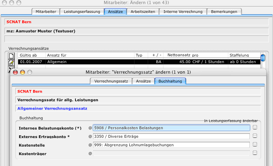This screenshot has width=273, height=166.
Task: Tick the änderbar checkbox for Externes Ertragskonto
Action: (255, 136)
